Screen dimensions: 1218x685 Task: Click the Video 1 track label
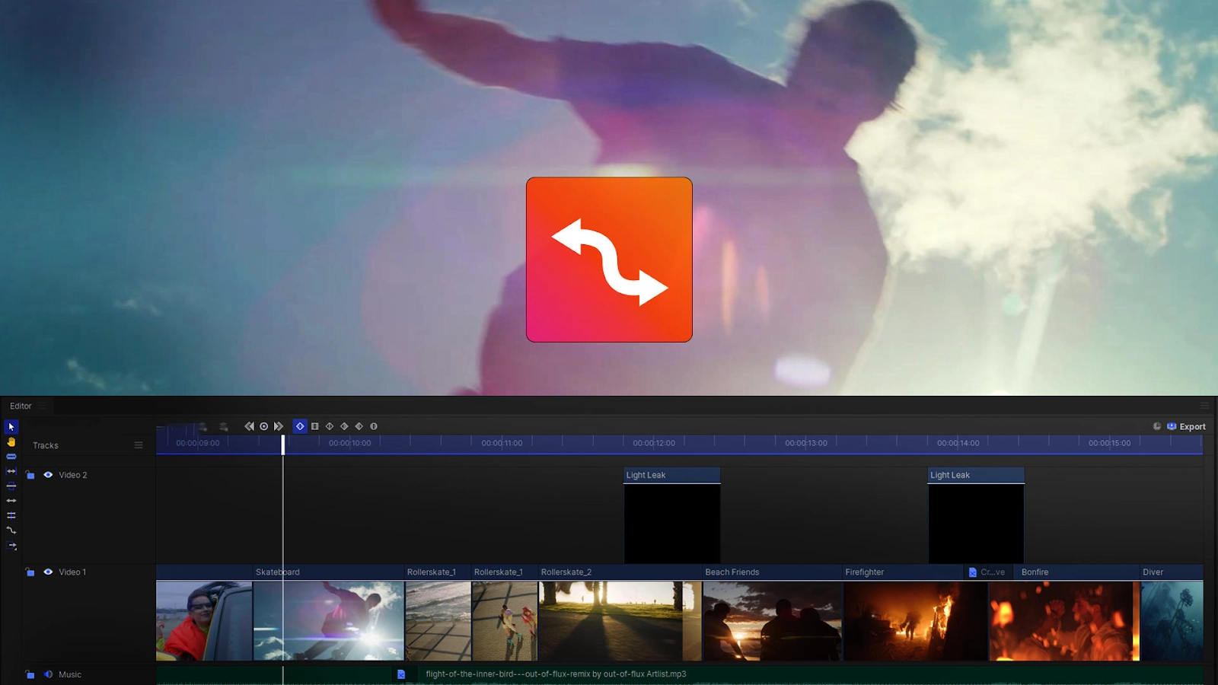coord(72,572)
